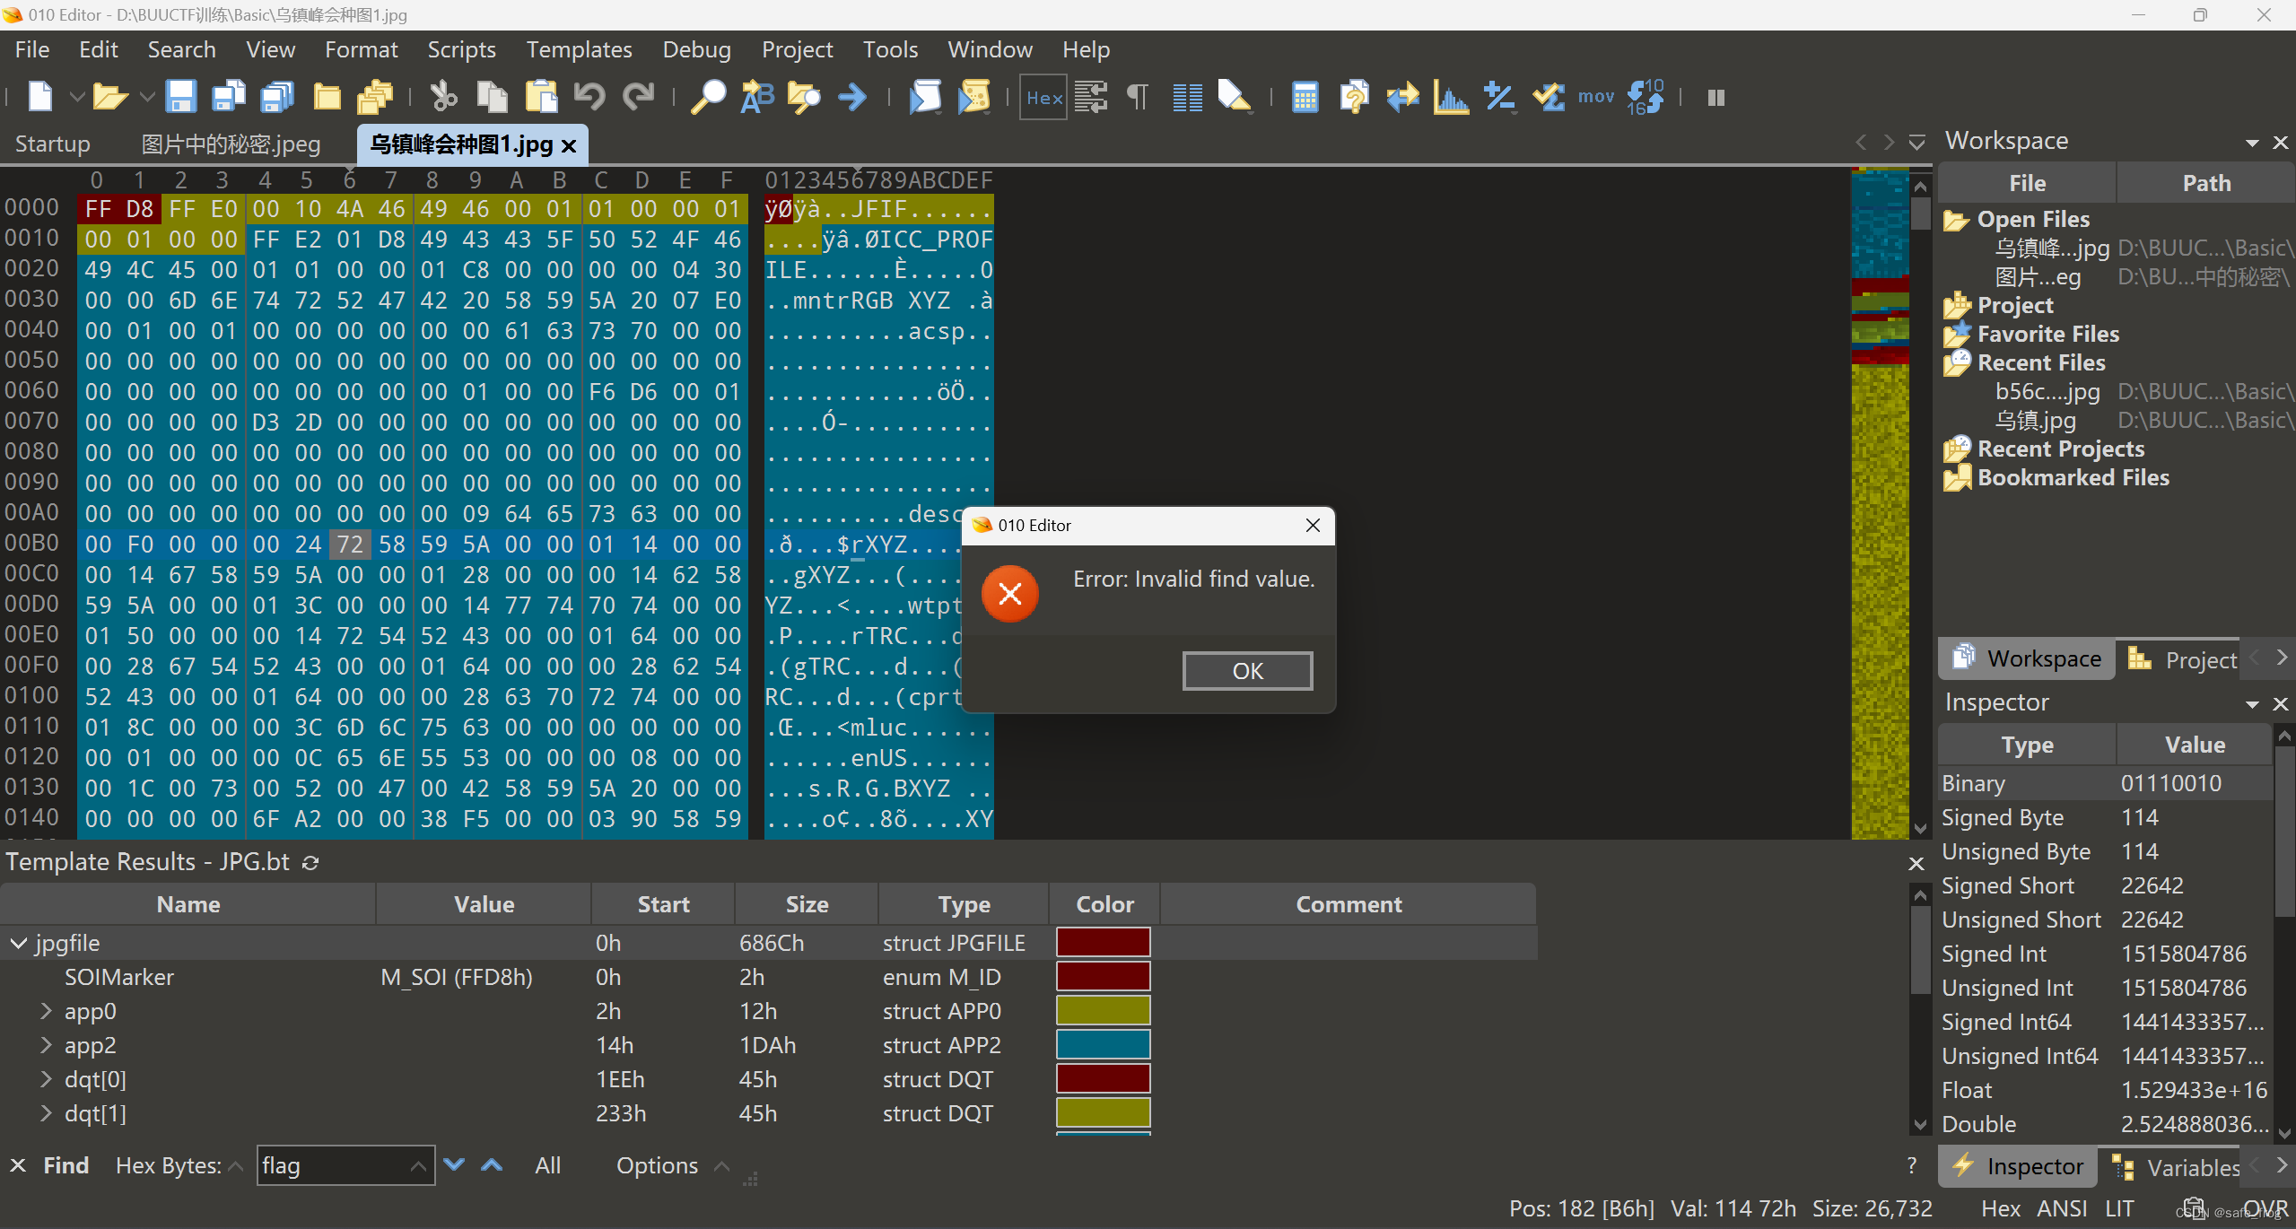Click the Run Script toolbar icon
The height and width of the screenshot is (1229, 2296).
[925, 97]
